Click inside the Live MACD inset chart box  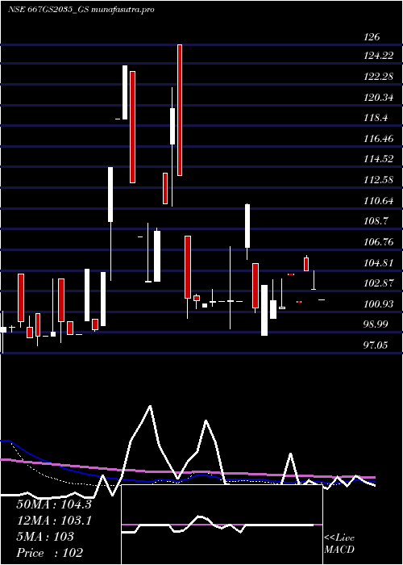tap(222, 525)
